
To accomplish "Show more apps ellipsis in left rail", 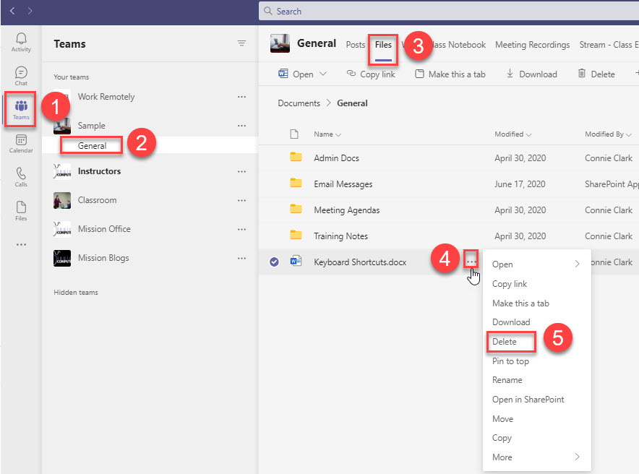I will coord(21,245).
